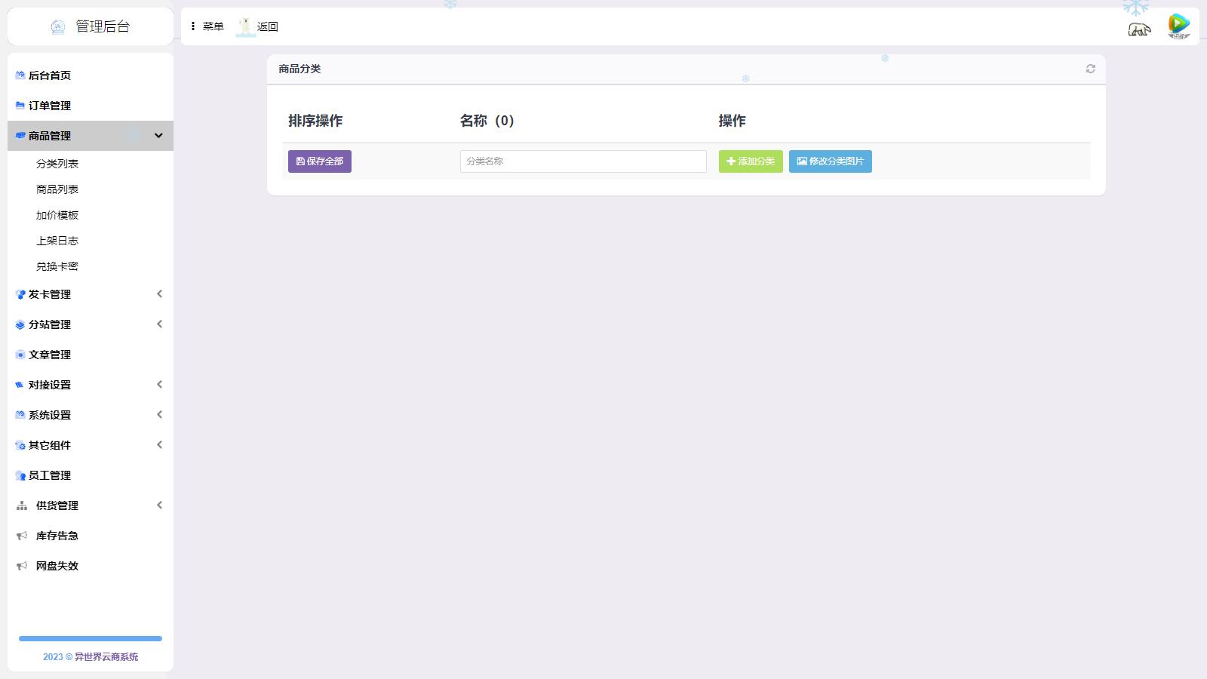Click the 返回 link in top bar

[268, 26]
